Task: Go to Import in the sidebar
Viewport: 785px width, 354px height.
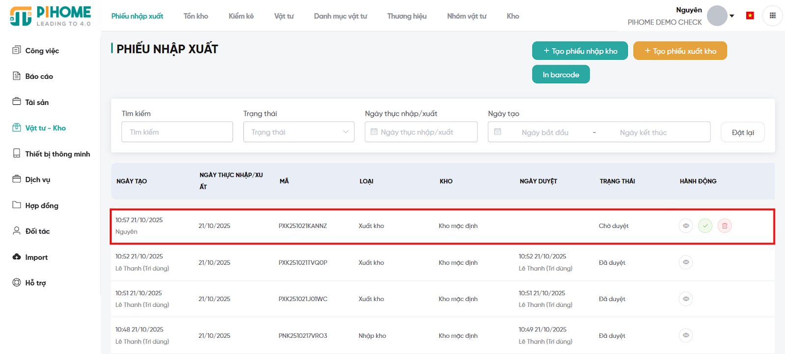Action: [36, 257]
